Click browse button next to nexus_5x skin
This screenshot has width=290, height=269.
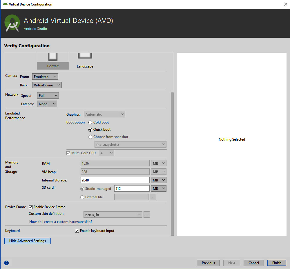(x=147, y=215)
